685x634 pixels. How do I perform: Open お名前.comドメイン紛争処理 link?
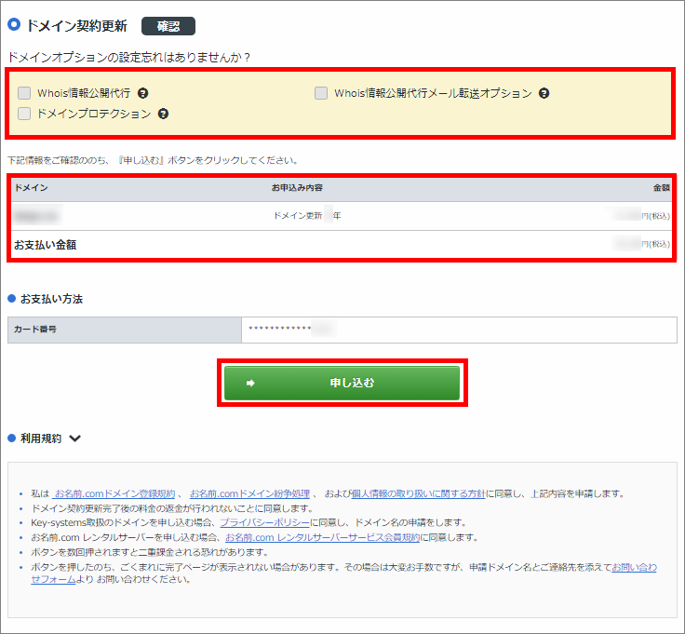250,493
